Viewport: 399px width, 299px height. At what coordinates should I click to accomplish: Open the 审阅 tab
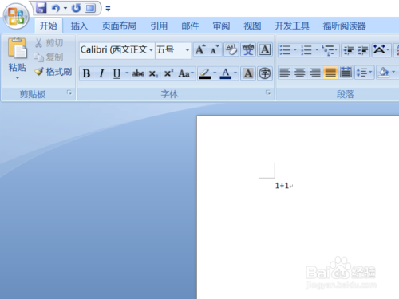(x=221, y=26)
